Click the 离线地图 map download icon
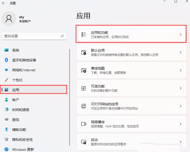 coord(84,70)
